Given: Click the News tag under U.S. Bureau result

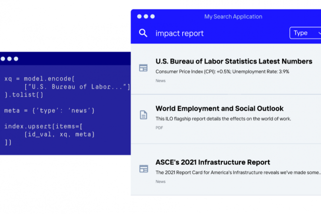Looking at the screenshot, I should point(160,81).
